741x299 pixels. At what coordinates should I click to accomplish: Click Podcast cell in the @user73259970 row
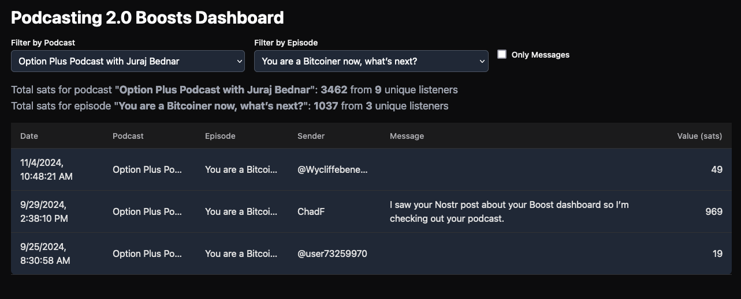147,253
